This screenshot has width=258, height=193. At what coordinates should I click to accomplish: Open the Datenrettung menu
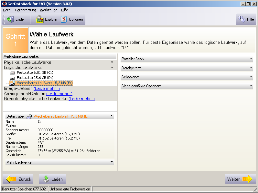(26, 10)
